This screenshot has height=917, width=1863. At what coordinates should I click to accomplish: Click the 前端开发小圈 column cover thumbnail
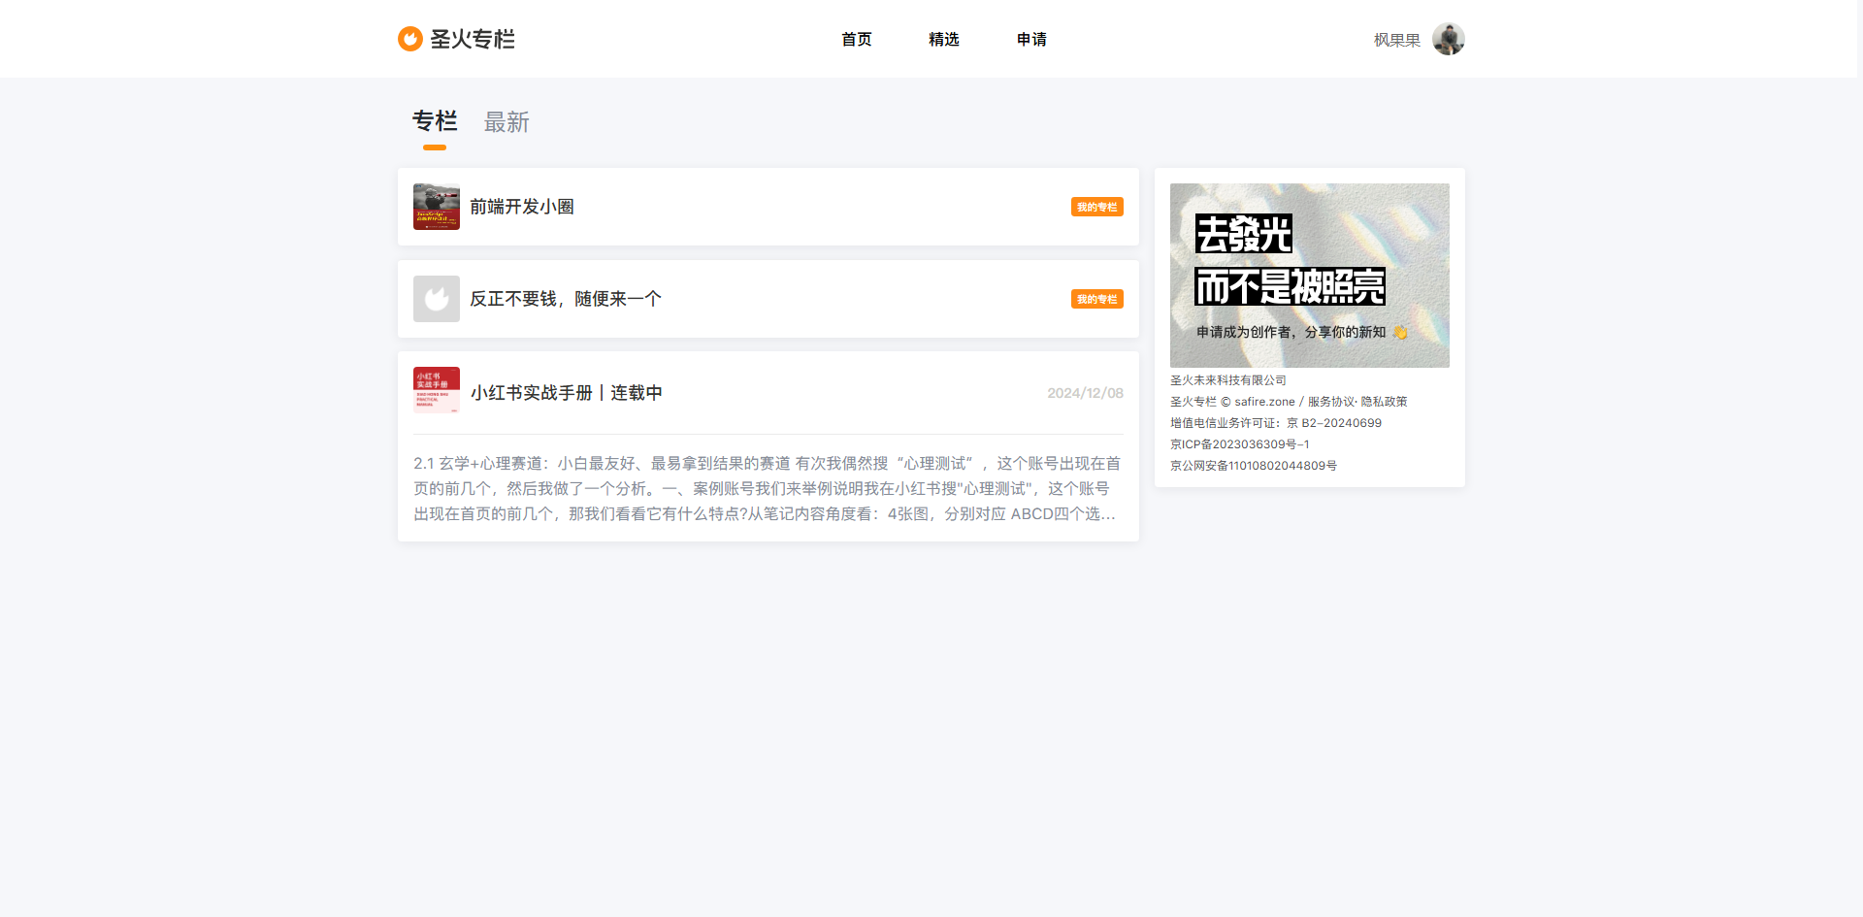tap(437, 207)
